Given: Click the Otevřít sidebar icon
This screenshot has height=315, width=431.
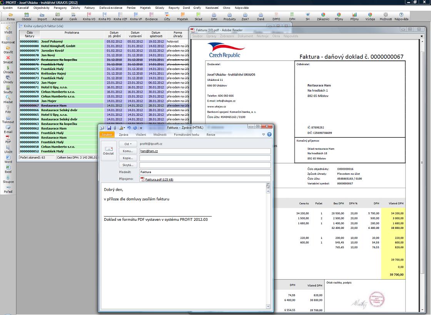Looking at the screenshot, I should coord(8,50).
